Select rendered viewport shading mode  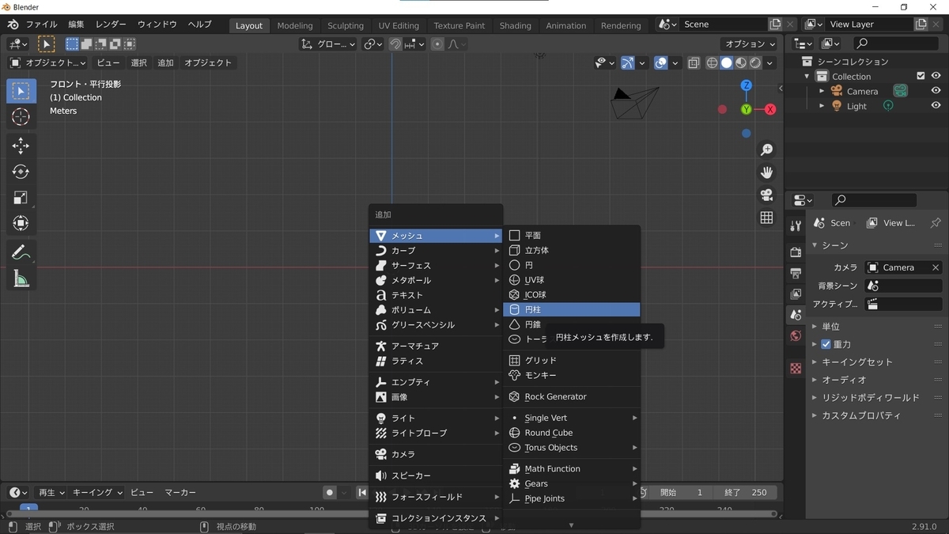[756, 63]
